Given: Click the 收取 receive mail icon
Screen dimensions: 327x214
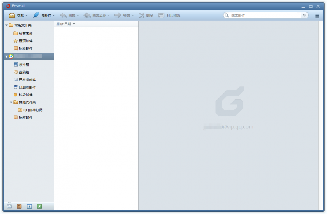Looking at the screenshot, I should [x=12, y=15].
